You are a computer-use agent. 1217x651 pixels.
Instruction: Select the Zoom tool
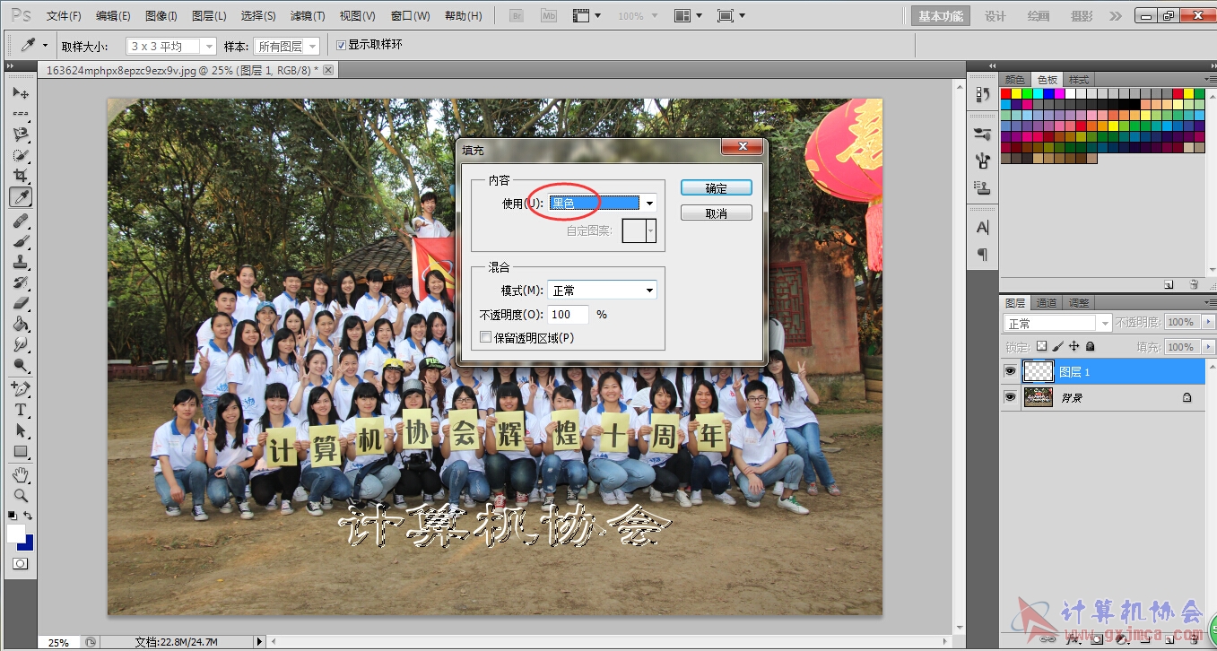click(x=21, y=495)
